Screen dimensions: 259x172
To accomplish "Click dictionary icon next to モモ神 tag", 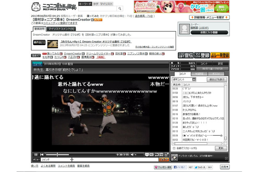I will pos(51,57).
